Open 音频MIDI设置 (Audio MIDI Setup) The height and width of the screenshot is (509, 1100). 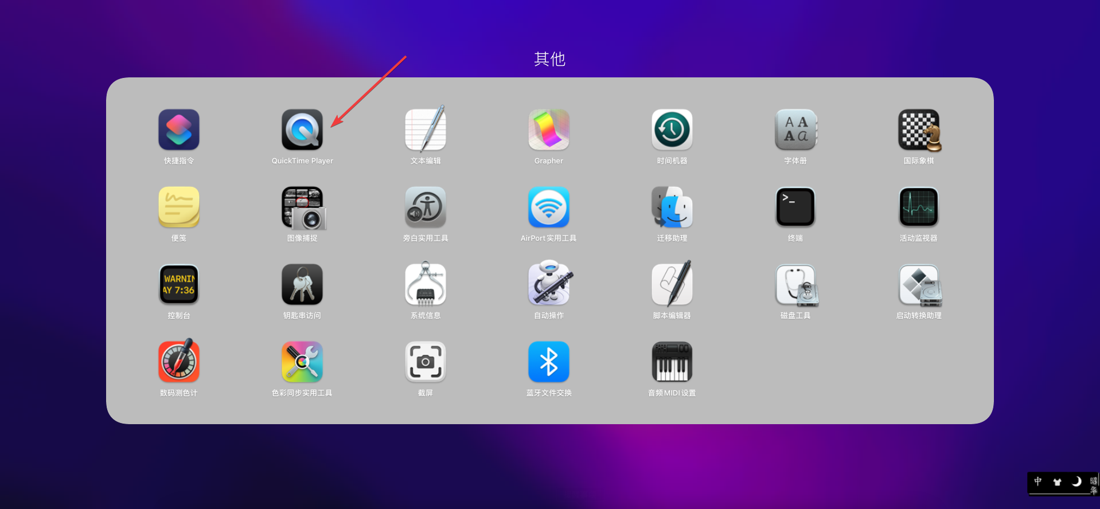(672, 362)
